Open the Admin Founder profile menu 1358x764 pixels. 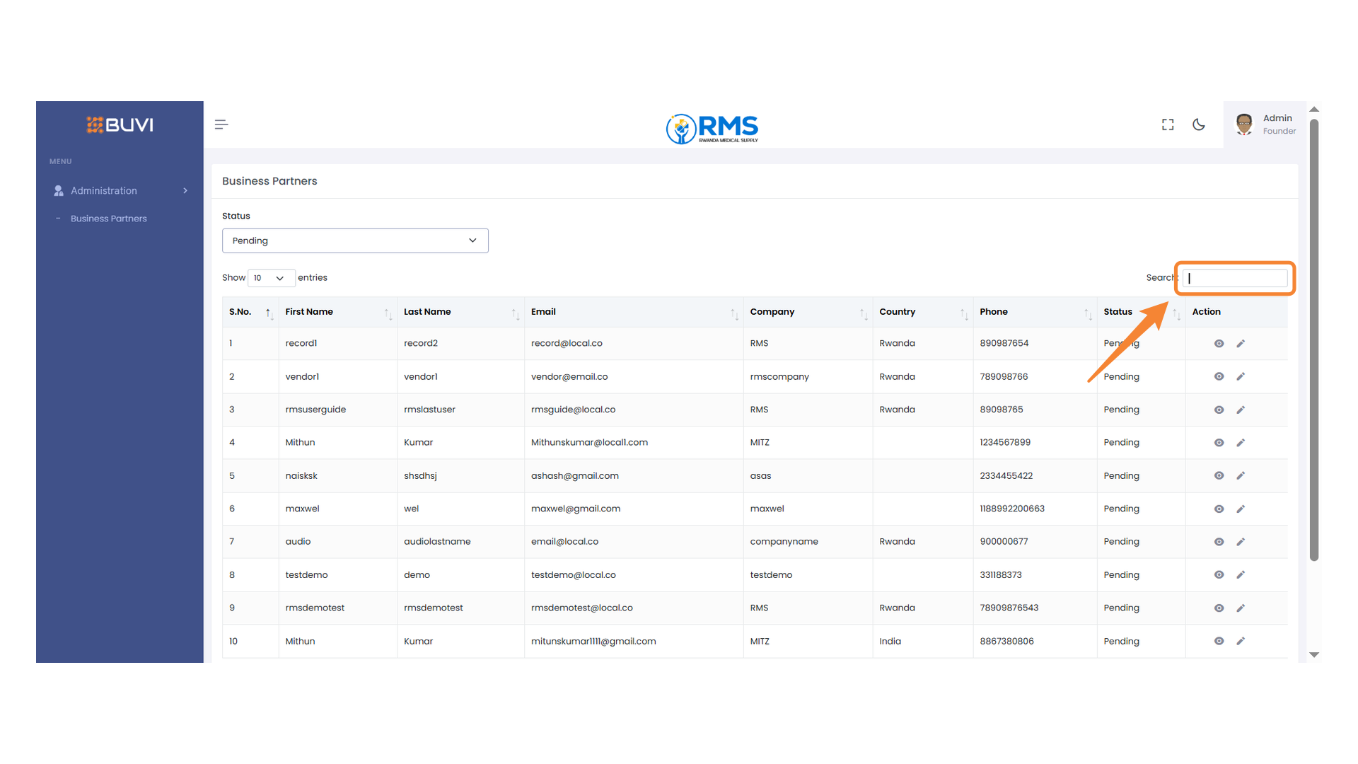coord(1265,125)
